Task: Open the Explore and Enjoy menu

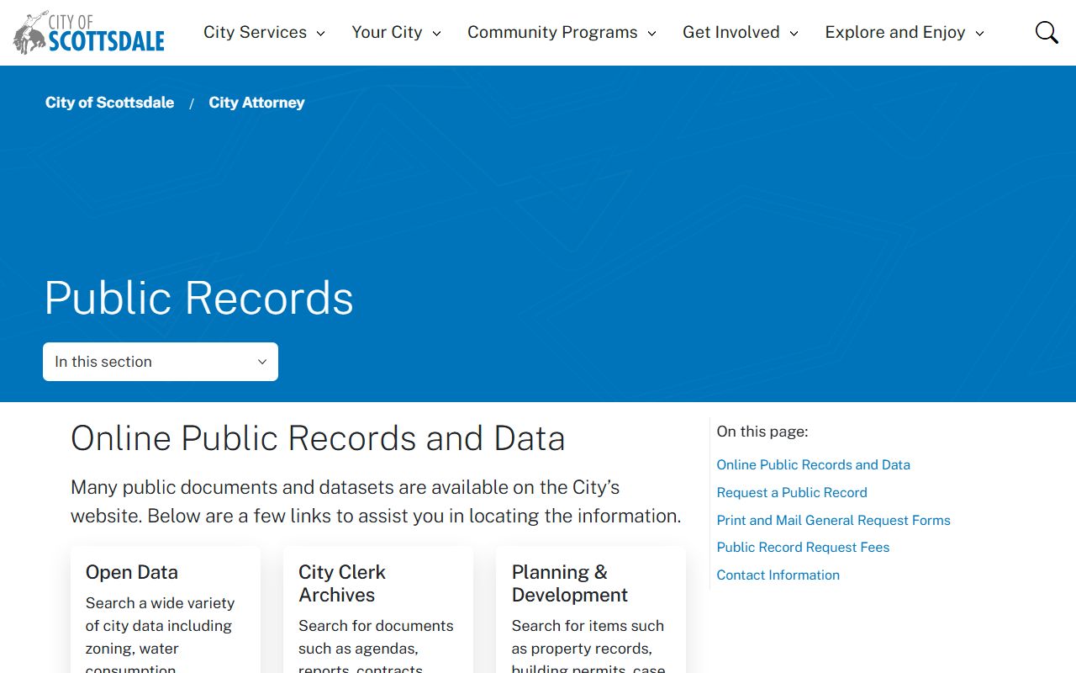Action: 895,32
